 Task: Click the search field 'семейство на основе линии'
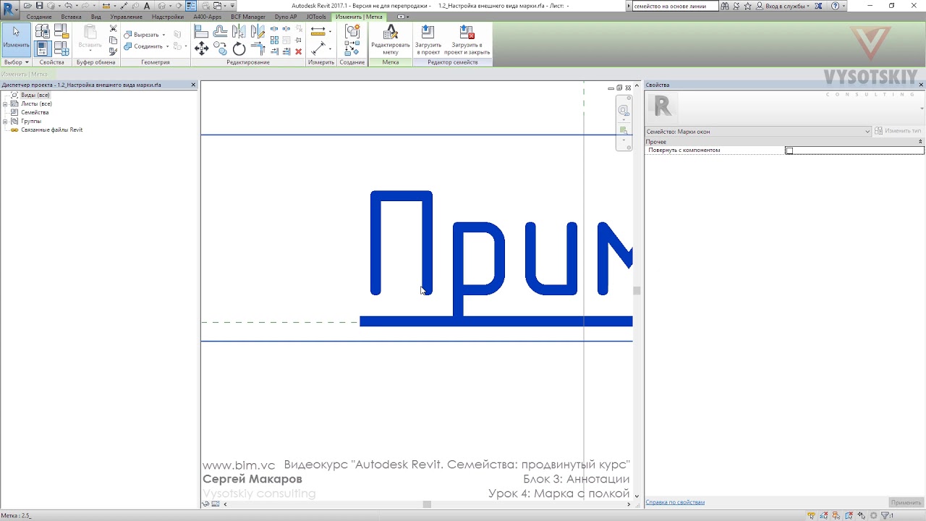click(675, 6)
